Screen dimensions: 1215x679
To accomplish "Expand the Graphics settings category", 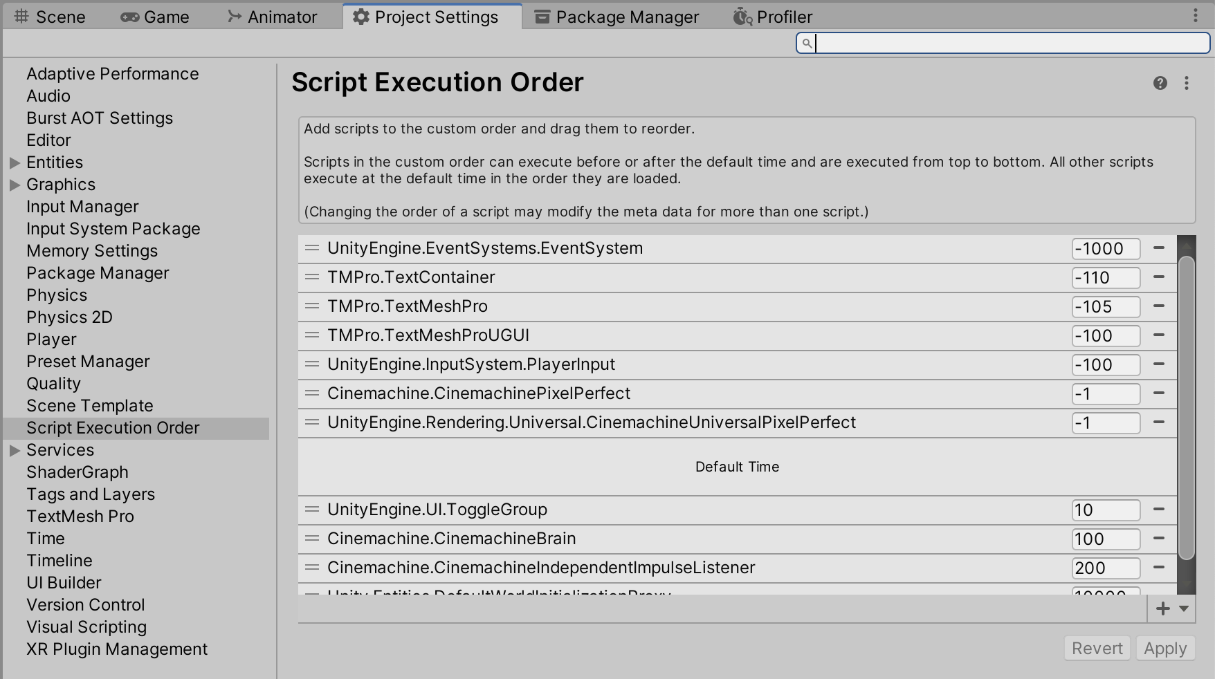I will (x=15, y=185).
